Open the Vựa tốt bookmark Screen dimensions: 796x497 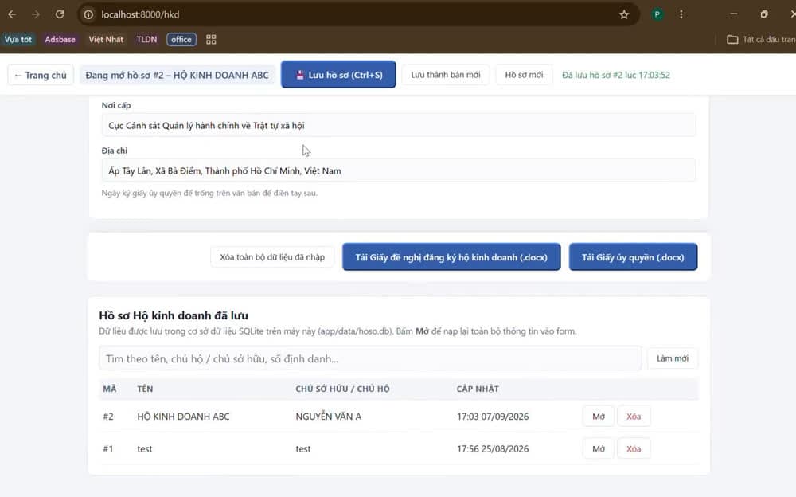point(18,40)
